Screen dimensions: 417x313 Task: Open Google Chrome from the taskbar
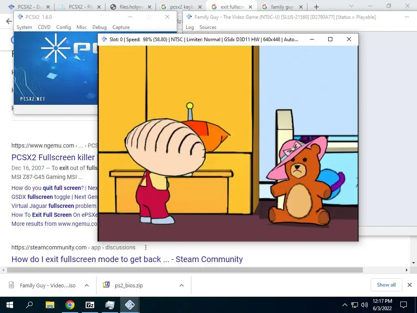click(x=70, y=305)
